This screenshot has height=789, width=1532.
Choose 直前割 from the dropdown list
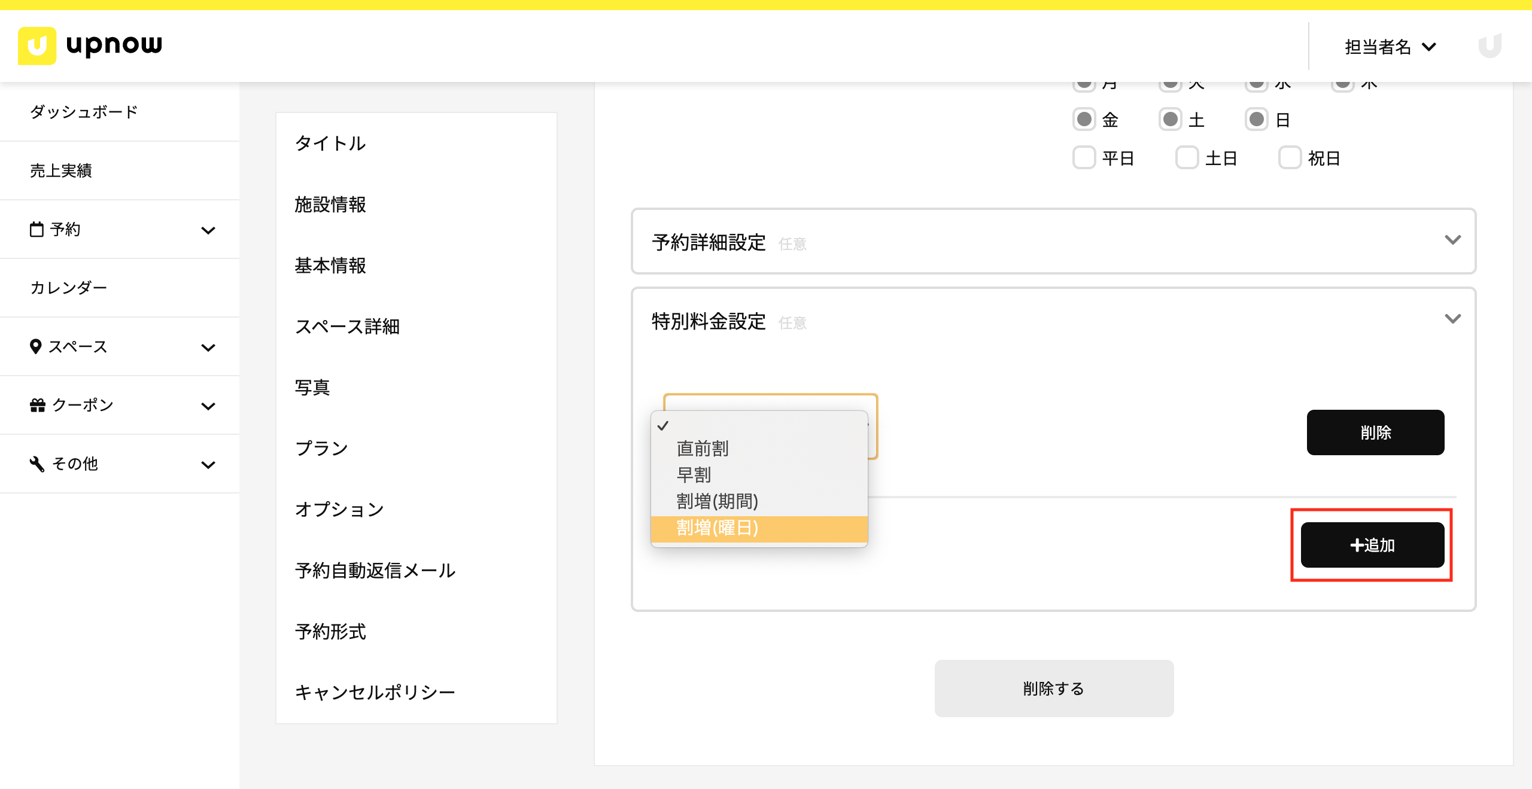click(x=759, y=449)
